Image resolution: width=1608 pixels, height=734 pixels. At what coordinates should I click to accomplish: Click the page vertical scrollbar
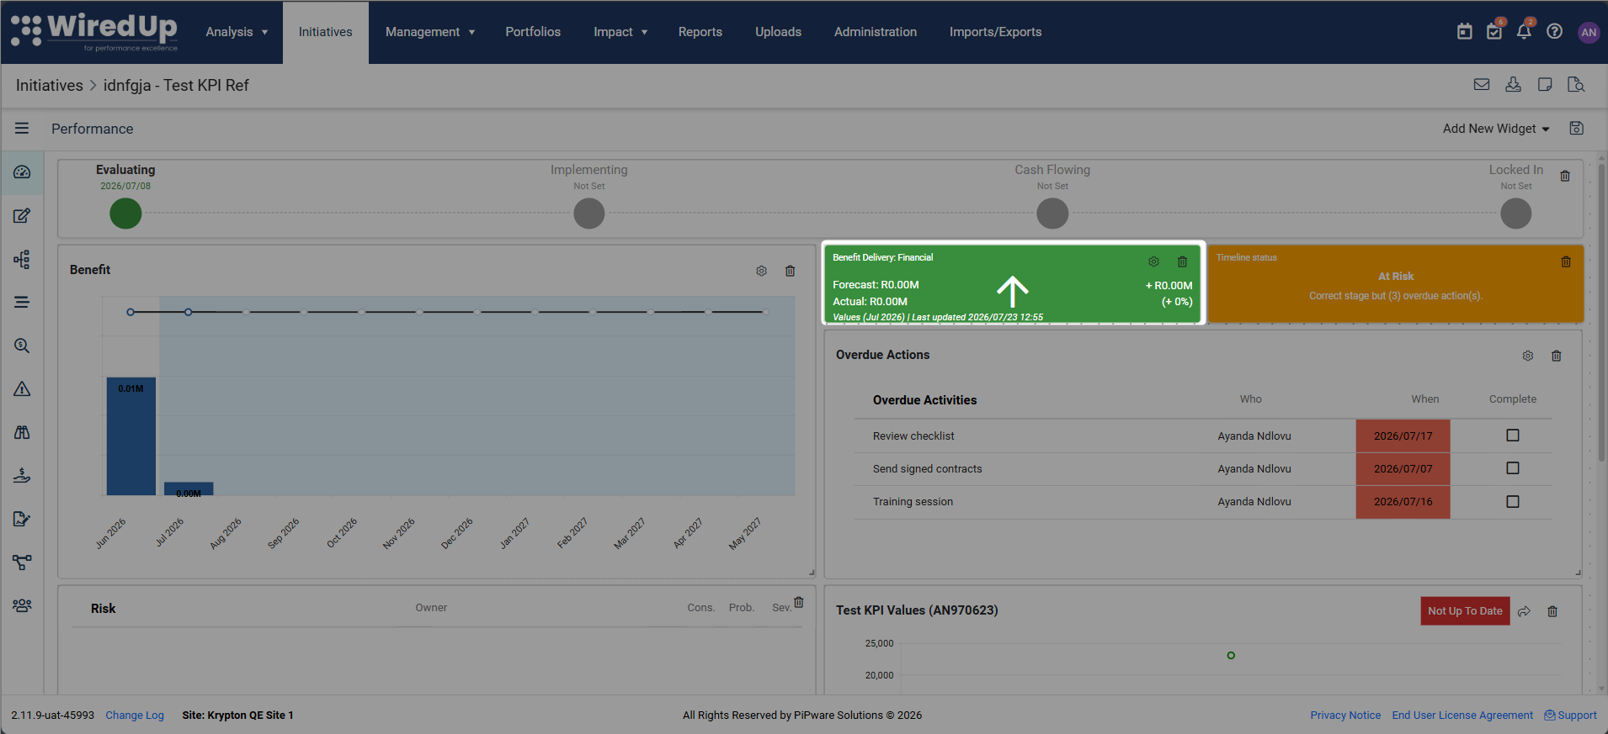pos(1601,311)
